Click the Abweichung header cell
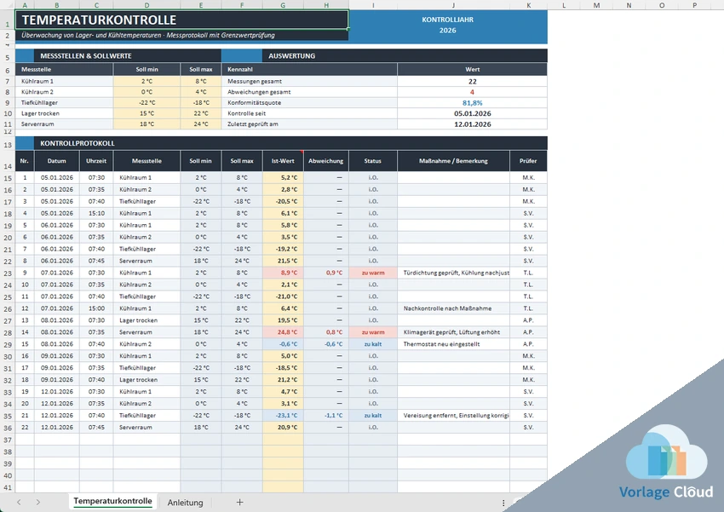The width and height of the screenshot is (724, 512). [x=326, y=161]
